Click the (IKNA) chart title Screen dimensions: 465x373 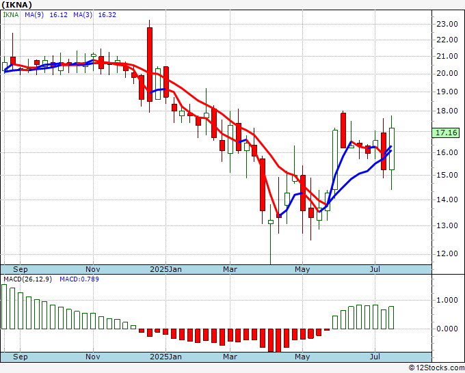(16, 5)
